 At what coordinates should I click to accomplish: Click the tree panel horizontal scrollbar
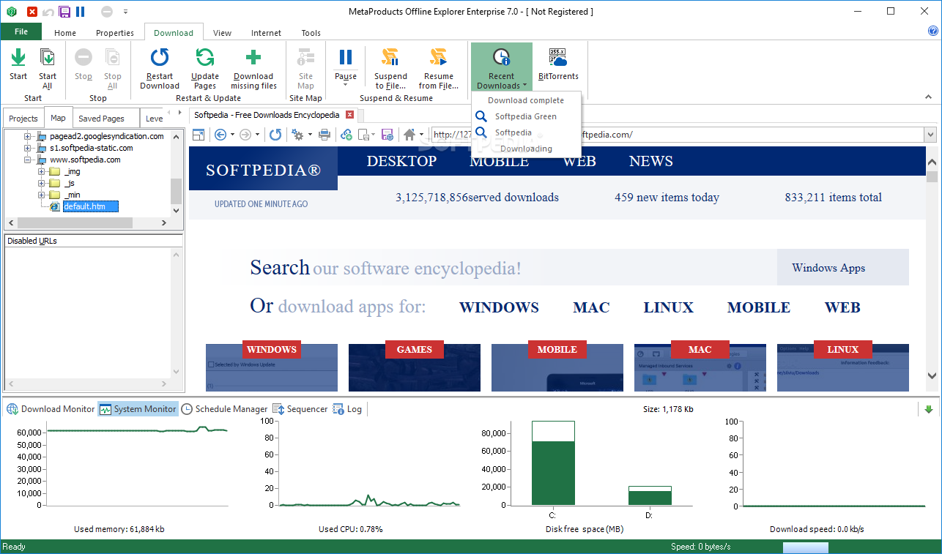[86, 222]
